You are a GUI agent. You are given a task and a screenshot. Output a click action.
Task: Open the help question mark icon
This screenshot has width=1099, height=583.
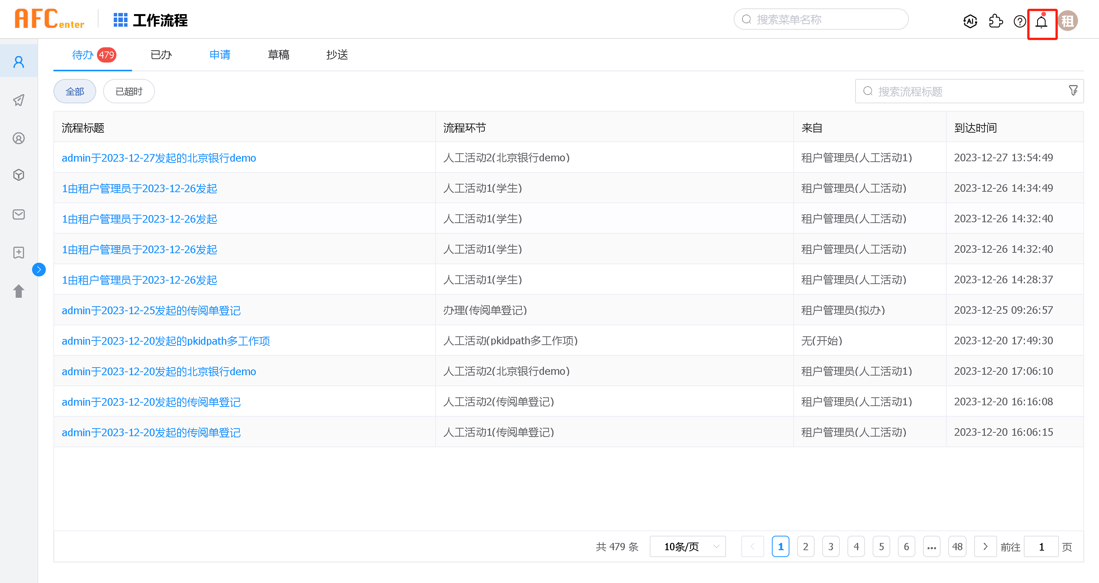pos(1020,21)
